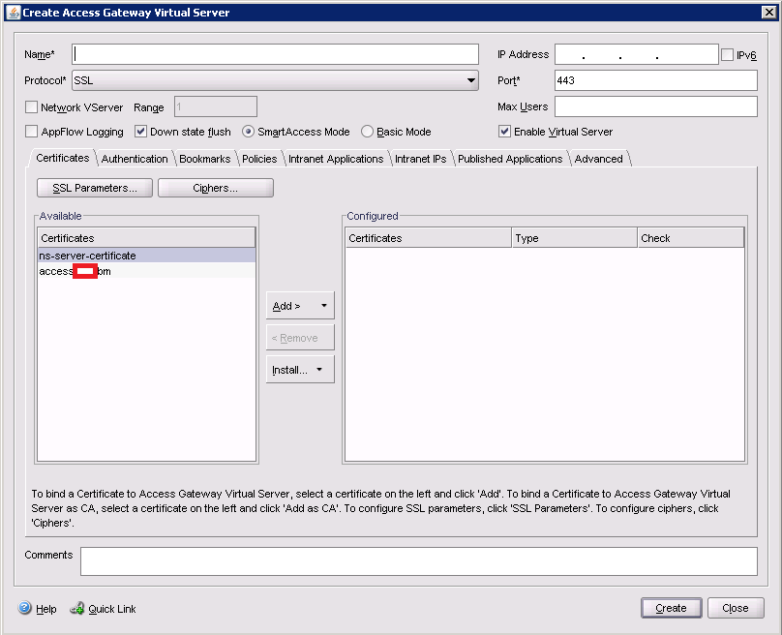Click the Name input field
Screen dimensions: 782x635
276,54
